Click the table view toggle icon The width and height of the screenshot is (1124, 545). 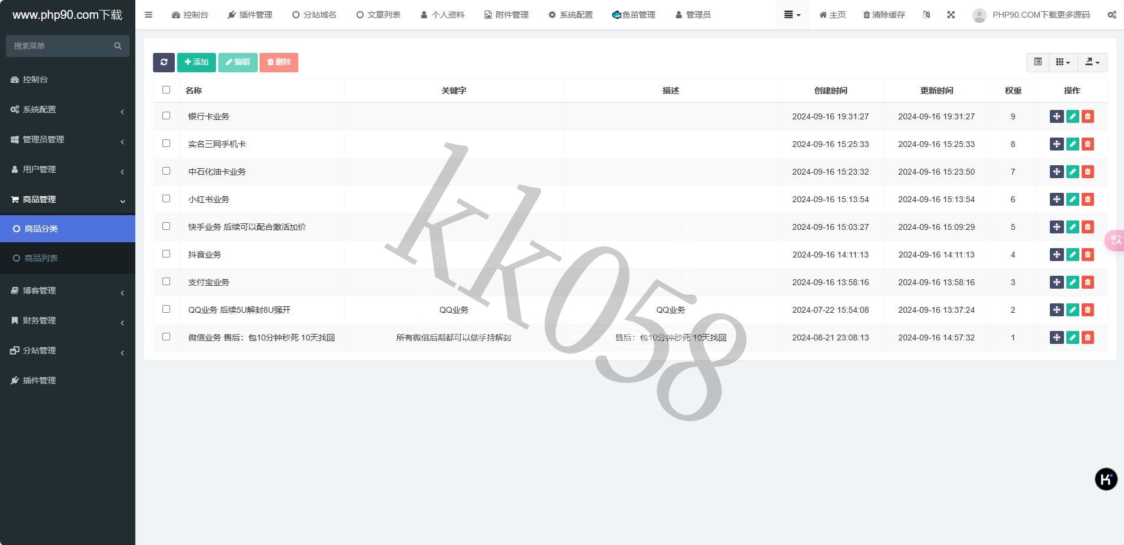tap(1038, 62)
